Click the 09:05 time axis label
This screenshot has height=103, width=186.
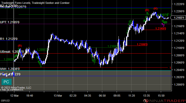pos(117,96)
